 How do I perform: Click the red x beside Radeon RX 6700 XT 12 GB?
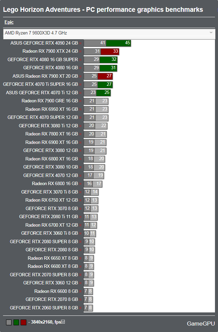coord(80,226)
